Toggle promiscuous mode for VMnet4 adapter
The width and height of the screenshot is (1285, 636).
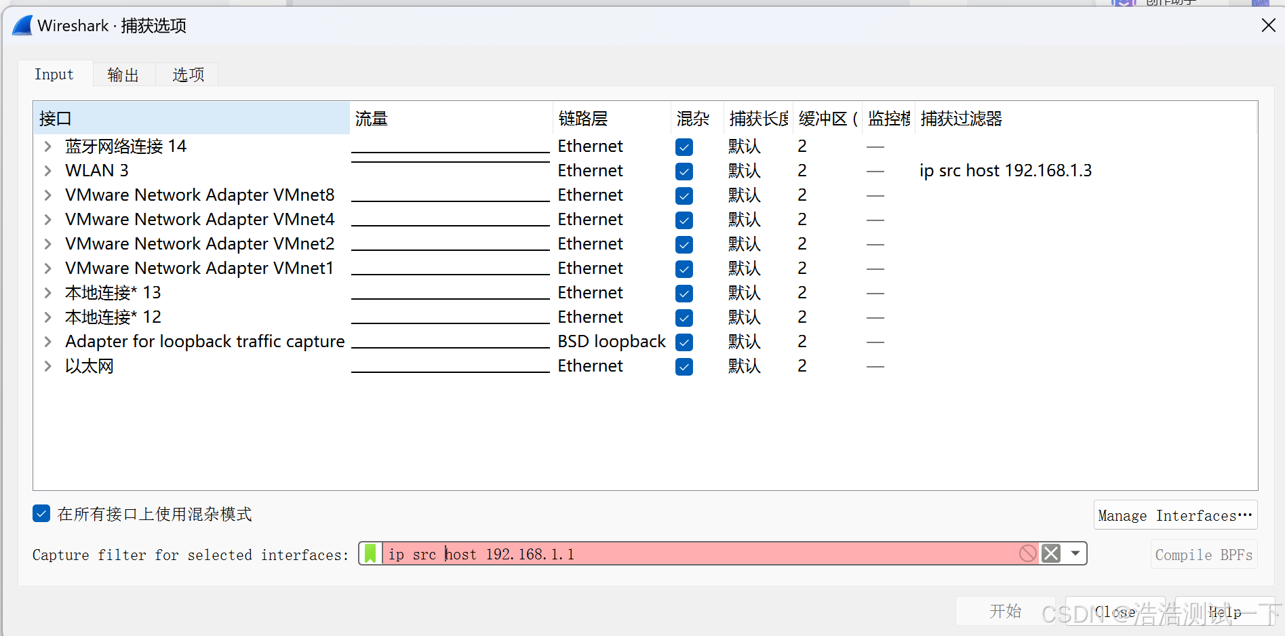pos(684,220)
